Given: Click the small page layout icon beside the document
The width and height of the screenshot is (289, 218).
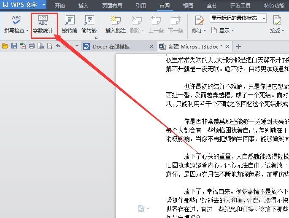Looking at the screenshot, I should coord(141,209).
